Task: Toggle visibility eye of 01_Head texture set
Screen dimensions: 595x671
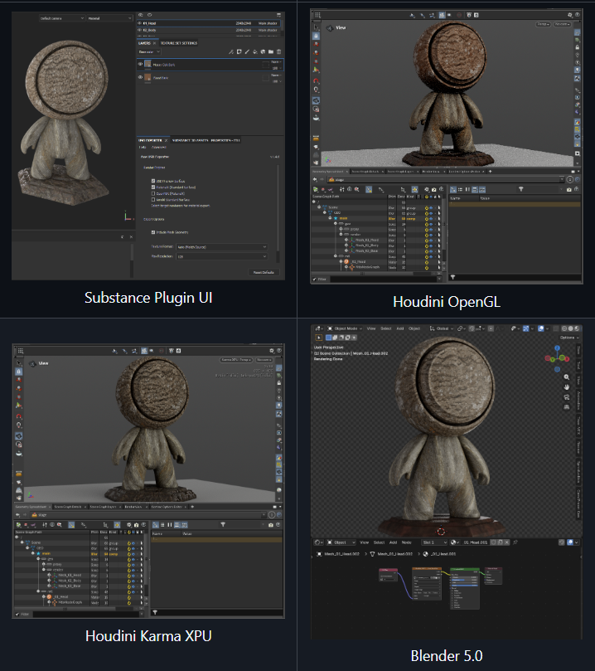Action: point(139,23)
